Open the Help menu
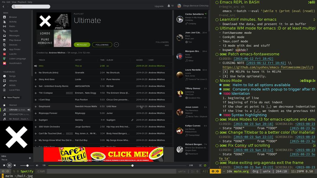The image size is (317, 178). pyautogui.click(x=30, y=2)
